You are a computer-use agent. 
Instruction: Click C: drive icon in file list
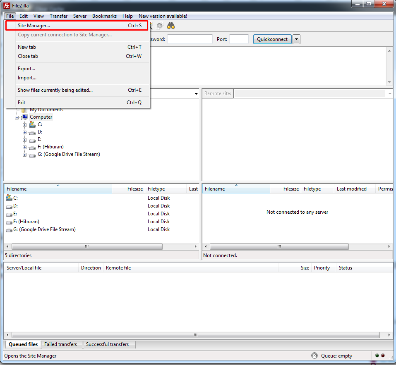coord(9,198)
